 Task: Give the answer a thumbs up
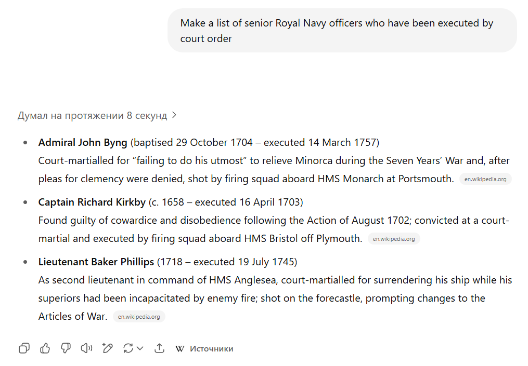pyautogui.click(x=45, y=348)
